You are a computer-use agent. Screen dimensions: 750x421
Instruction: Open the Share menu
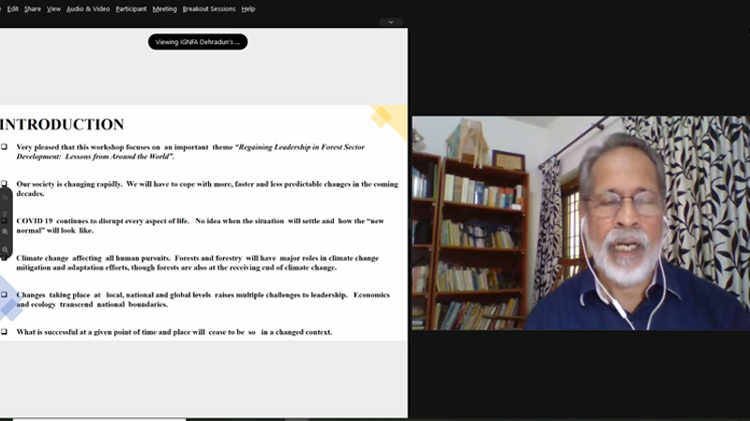32,8
